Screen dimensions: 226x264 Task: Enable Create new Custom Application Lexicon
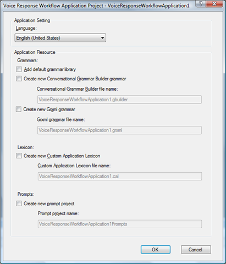pyautogui.click(x=19, y=156)
